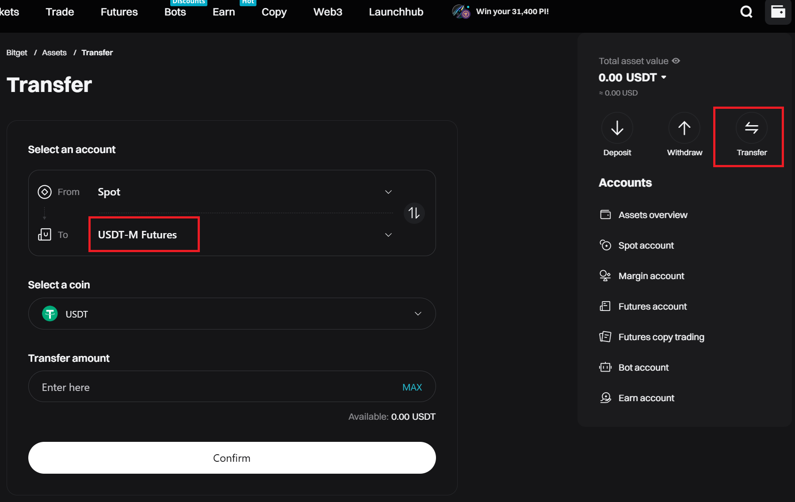Go to Assets breadcrumb link
This screenshot has height=502, width=795.
[54, 53]
